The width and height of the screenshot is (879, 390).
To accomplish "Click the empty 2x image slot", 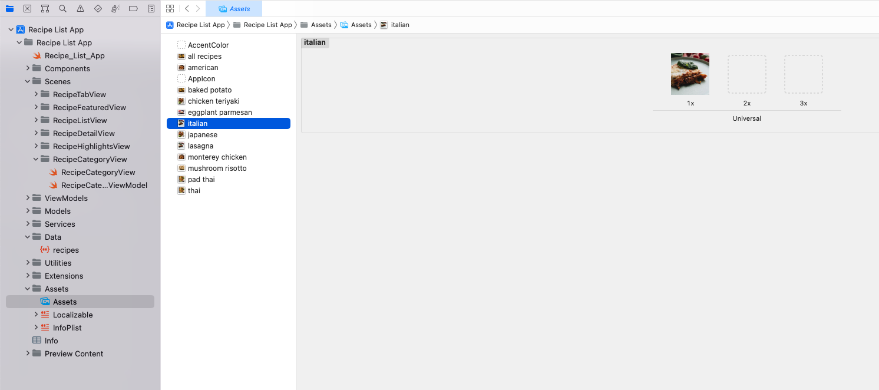I will pos(747,74).
